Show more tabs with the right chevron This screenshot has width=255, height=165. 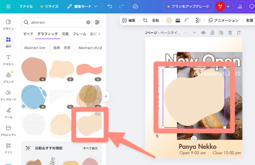point(99,34)
